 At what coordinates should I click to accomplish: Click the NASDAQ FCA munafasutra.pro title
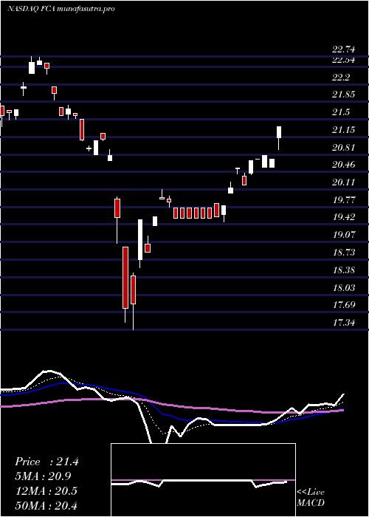point(61,9)
